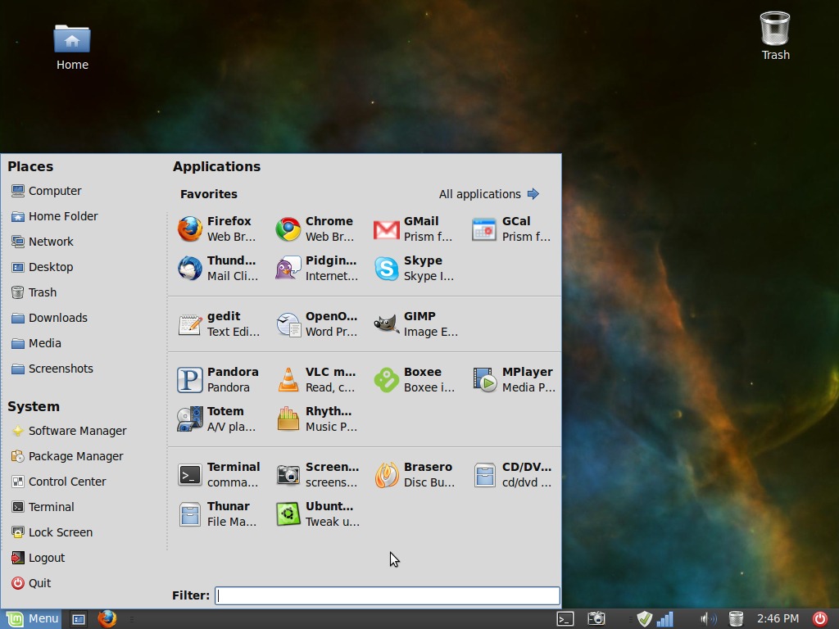The width and height of the screenshot is (839, 629).
Task: Open Boxee application
Action: [414, 380]
